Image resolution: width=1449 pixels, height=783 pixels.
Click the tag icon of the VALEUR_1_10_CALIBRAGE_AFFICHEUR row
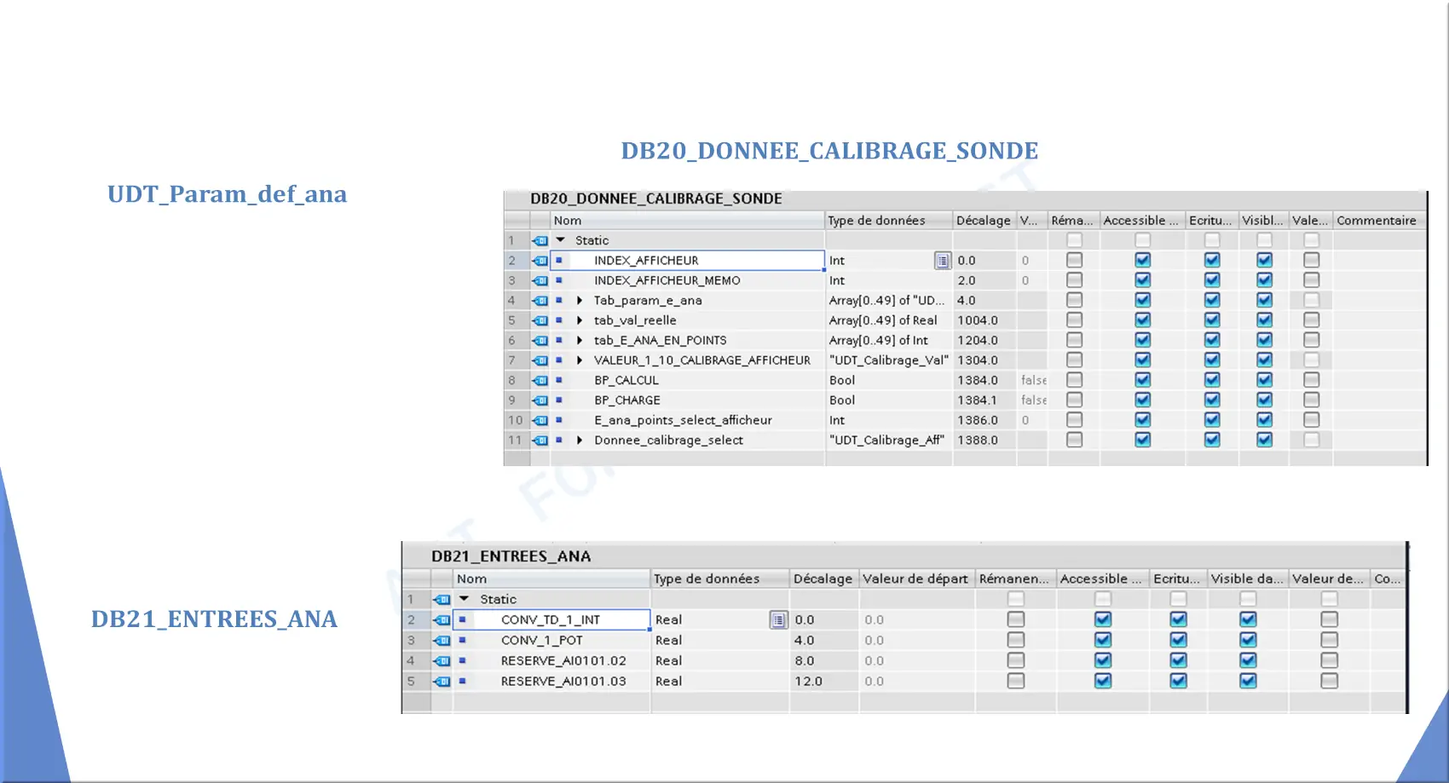coord(540,360)
